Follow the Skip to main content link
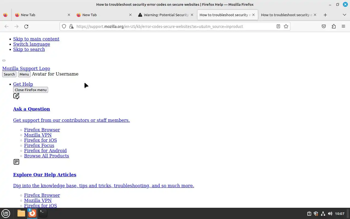Screen dimensions: 350x219 coord(36,39)
